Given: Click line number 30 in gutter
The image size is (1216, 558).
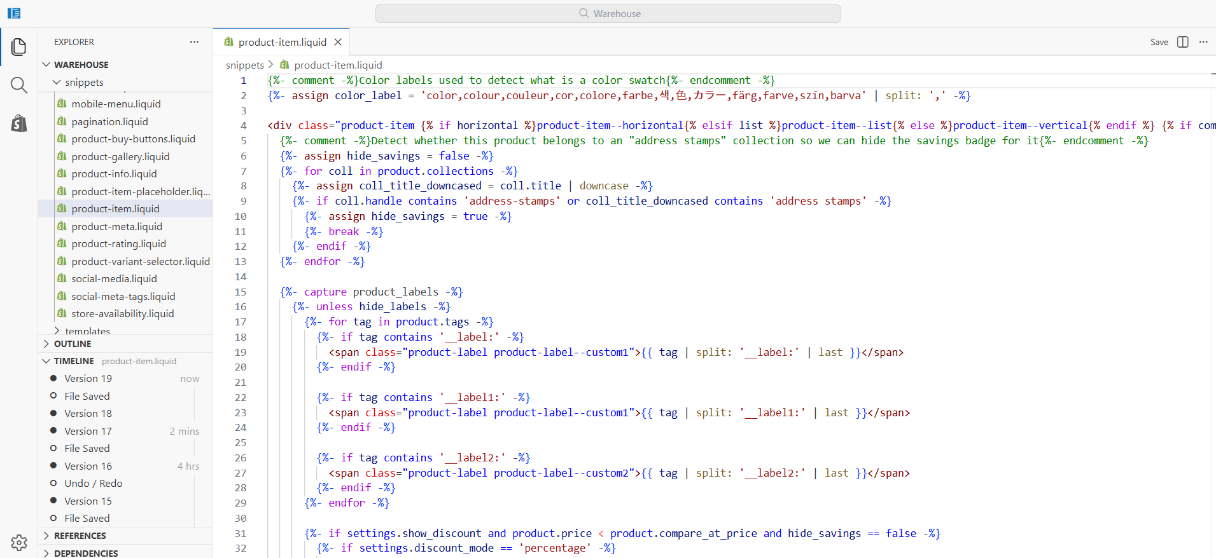Looking at the screenshot, I should (241, 518).
